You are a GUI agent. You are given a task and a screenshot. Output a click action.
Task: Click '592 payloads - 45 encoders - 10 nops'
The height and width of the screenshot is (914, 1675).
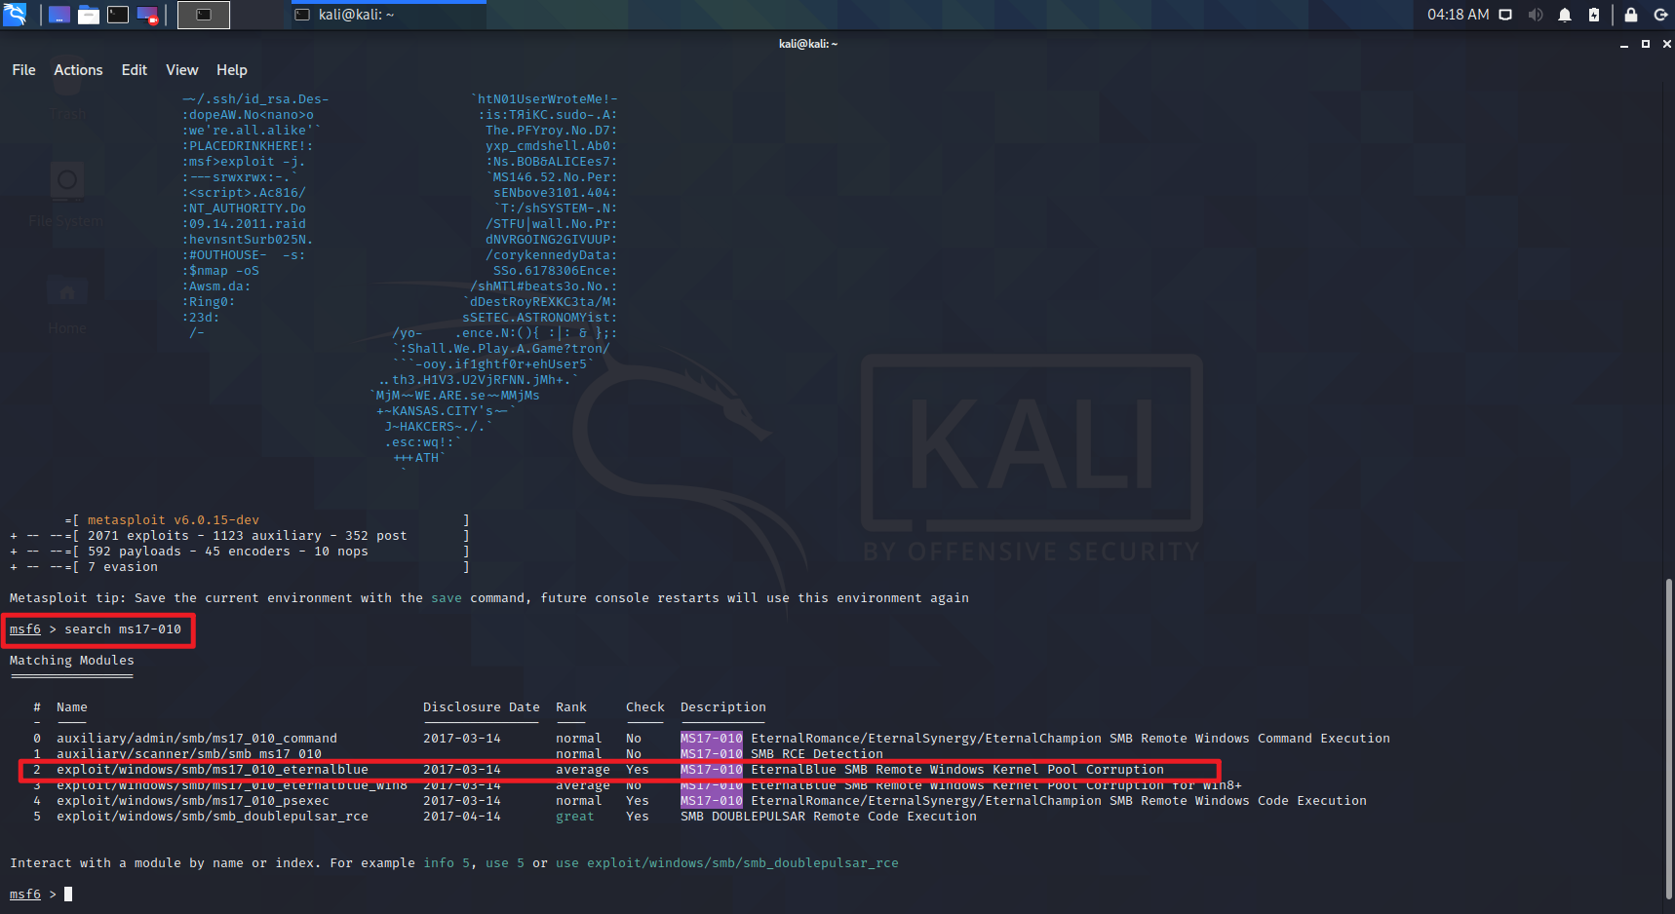tap(228, 552)
